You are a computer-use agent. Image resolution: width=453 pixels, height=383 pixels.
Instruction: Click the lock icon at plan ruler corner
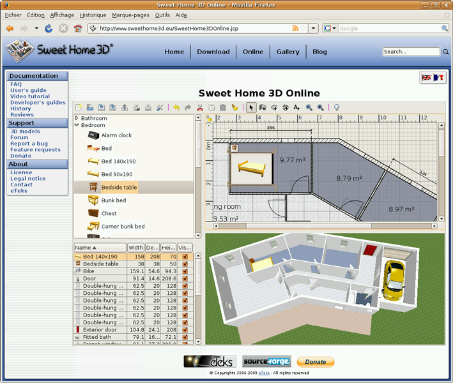(209, 118)
